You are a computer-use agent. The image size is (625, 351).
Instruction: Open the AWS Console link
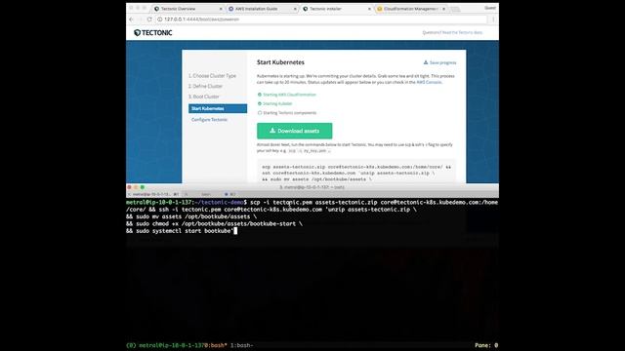[x=429, y=82]
